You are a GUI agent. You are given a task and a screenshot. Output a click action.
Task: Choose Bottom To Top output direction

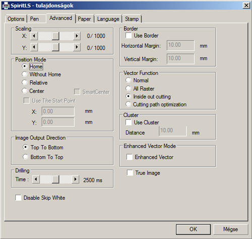pos(43,157)
